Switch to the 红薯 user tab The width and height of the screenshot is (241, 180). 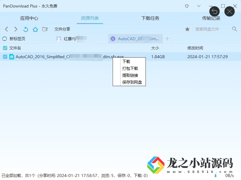pos(81,39)
